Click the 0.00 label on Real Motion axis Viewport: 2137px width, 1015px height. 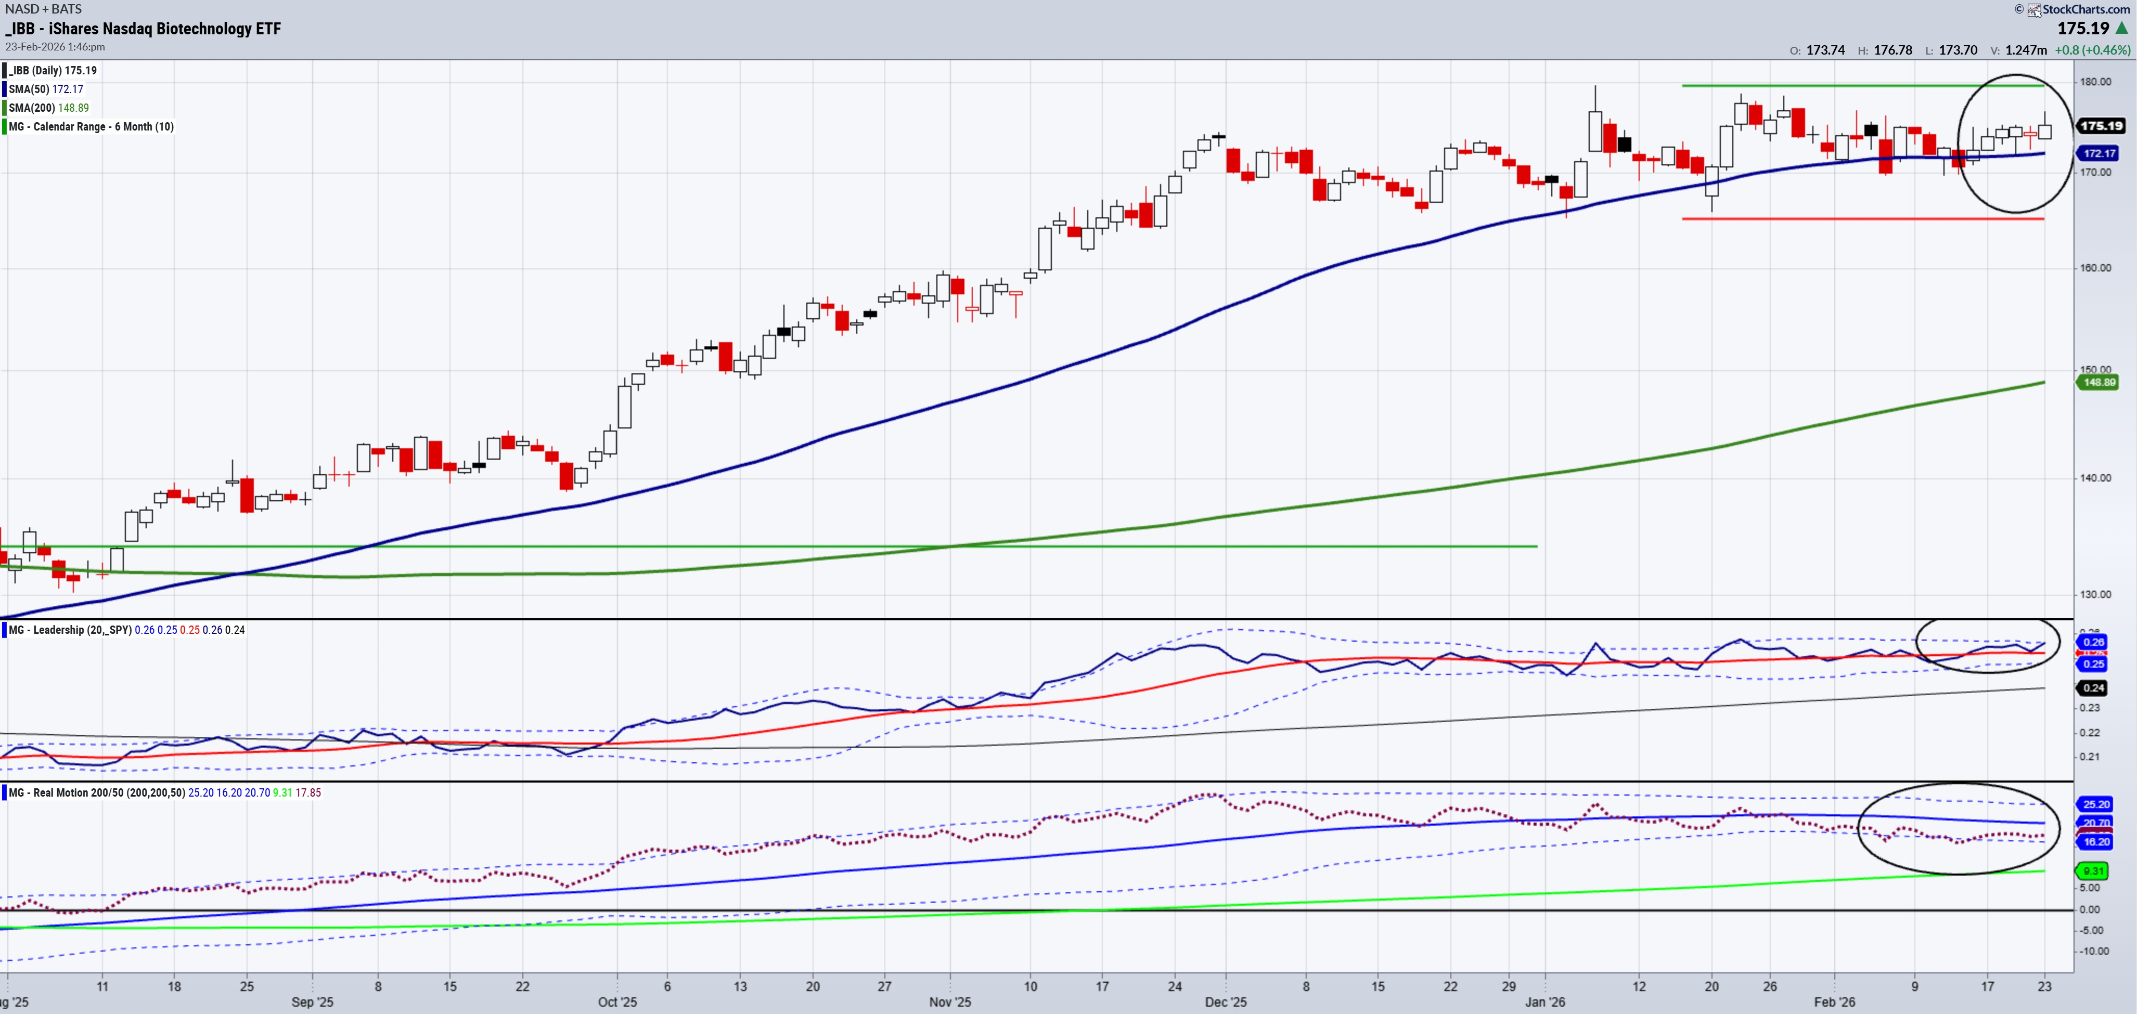coord(2090,909)
